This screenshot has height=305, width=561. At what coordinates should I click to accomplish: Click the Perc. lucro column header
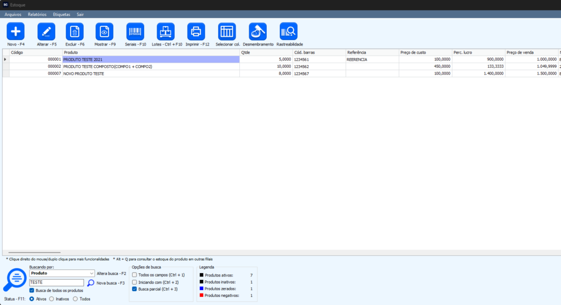(x=479, y=52)
